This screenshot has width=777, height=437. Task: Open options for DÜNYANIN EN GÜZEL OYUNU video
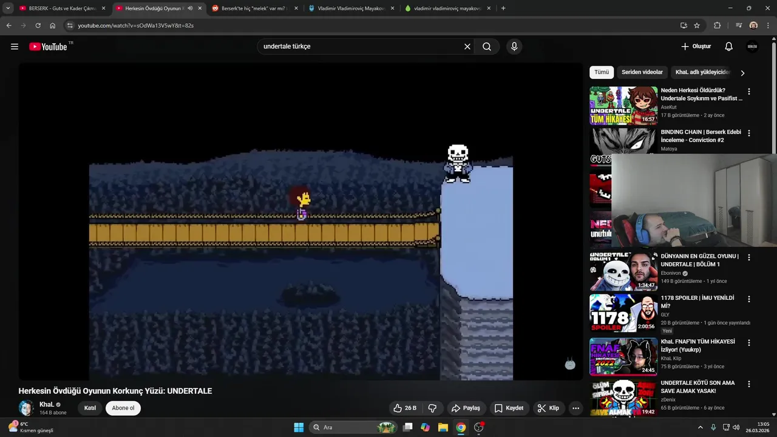click(748, 257)
